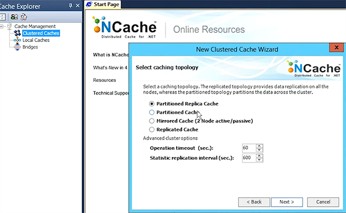346x213 pixels.
Task: Go to Next step in wizard
Action: pos(287,202)
